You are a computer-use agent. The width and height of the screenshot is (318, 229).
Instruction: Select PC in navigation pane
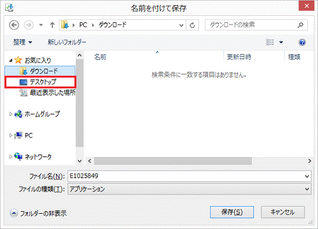[x=29, y=135]
